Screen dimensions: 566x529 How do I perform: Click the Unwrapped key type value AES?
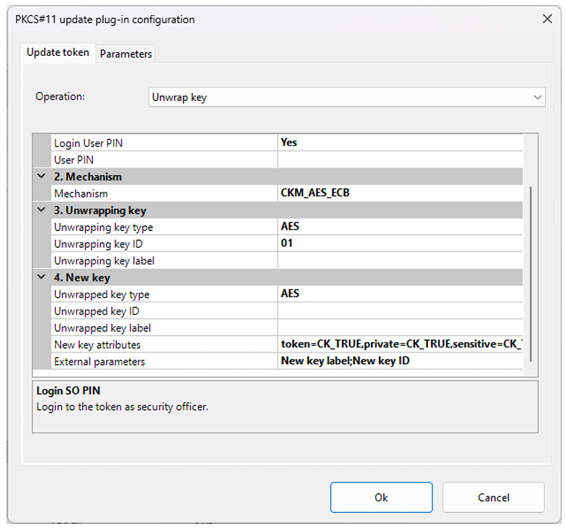click(400, 294)
